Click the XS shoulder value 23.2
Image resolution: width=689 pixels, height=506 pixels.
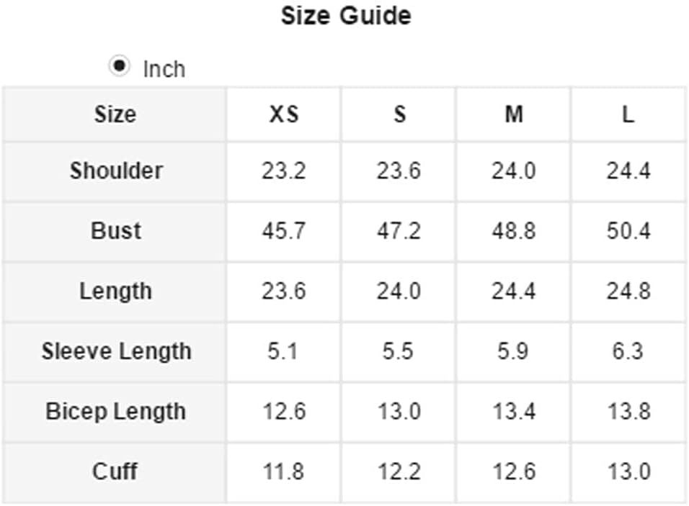283,171
